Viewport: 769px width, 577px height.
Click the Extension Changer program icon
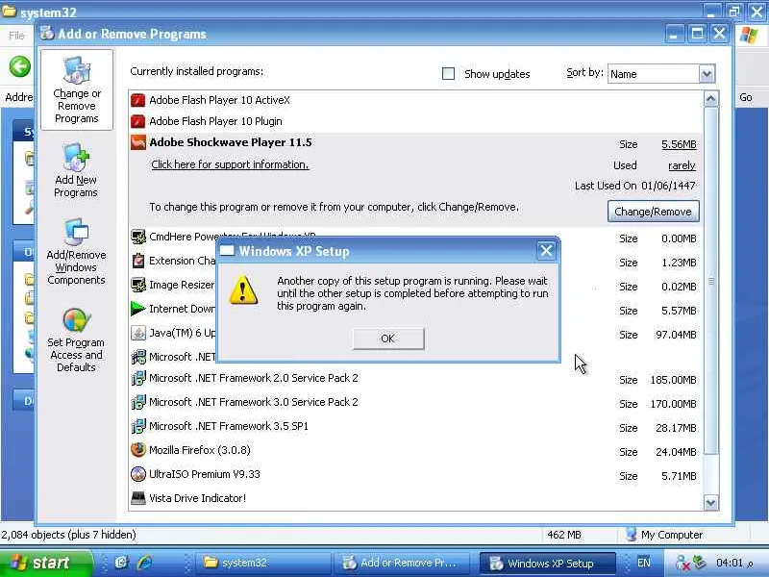click(138, 261)
